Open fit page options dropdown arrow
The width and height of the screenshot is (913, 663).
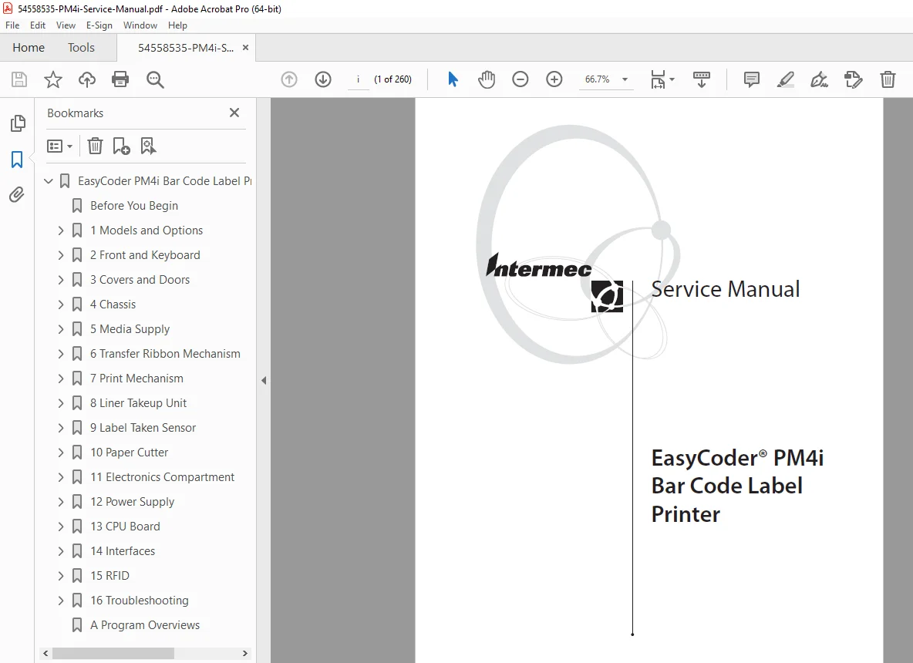(x=672, y=79)
